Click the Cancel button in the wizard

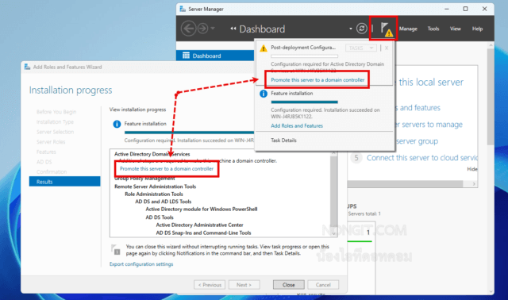pos(323,285)
